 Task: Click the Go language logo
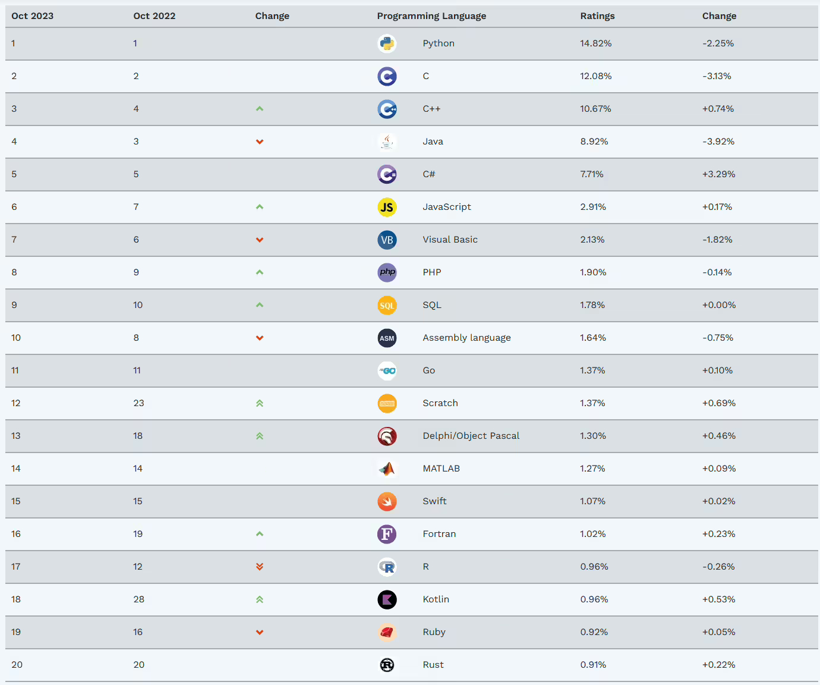387,370
